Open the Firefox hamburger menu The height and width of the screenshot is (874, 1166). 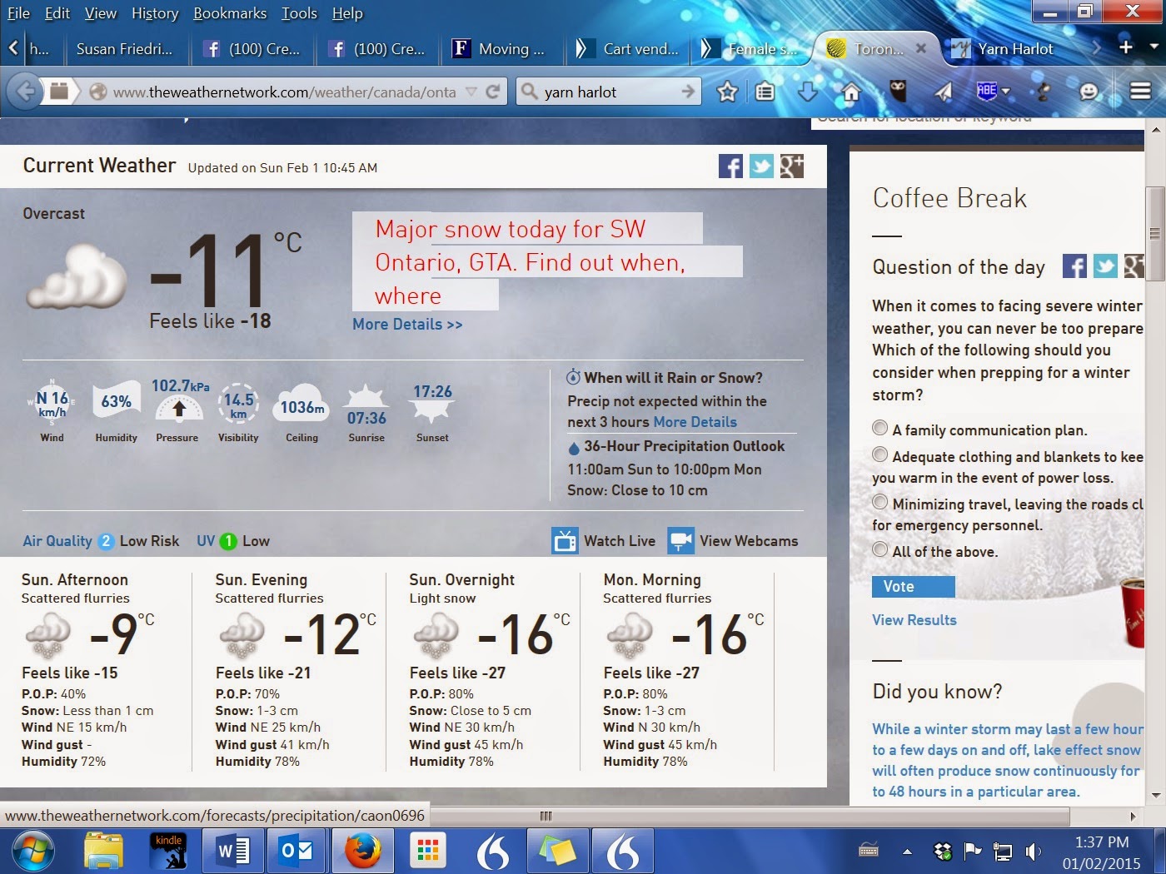pyautogui.click(x=1140, y=91)
